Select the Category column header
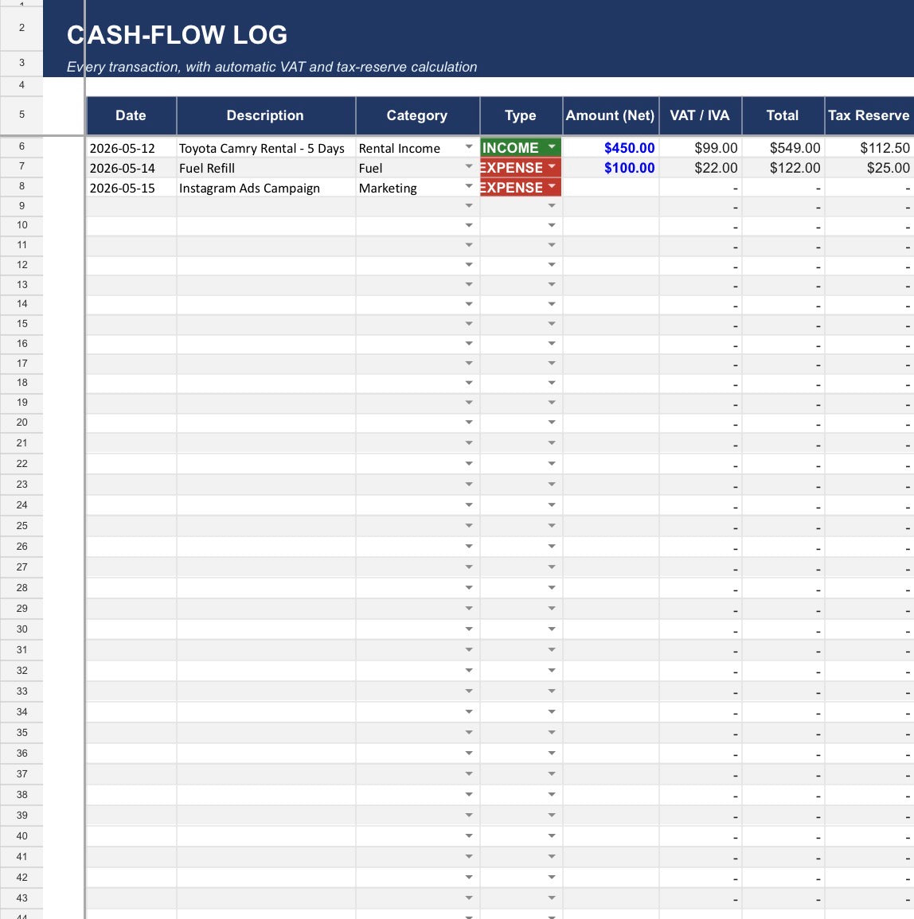The height and width of the screenshot is (919, 914). pyautogui.click(x=418, y=115)
